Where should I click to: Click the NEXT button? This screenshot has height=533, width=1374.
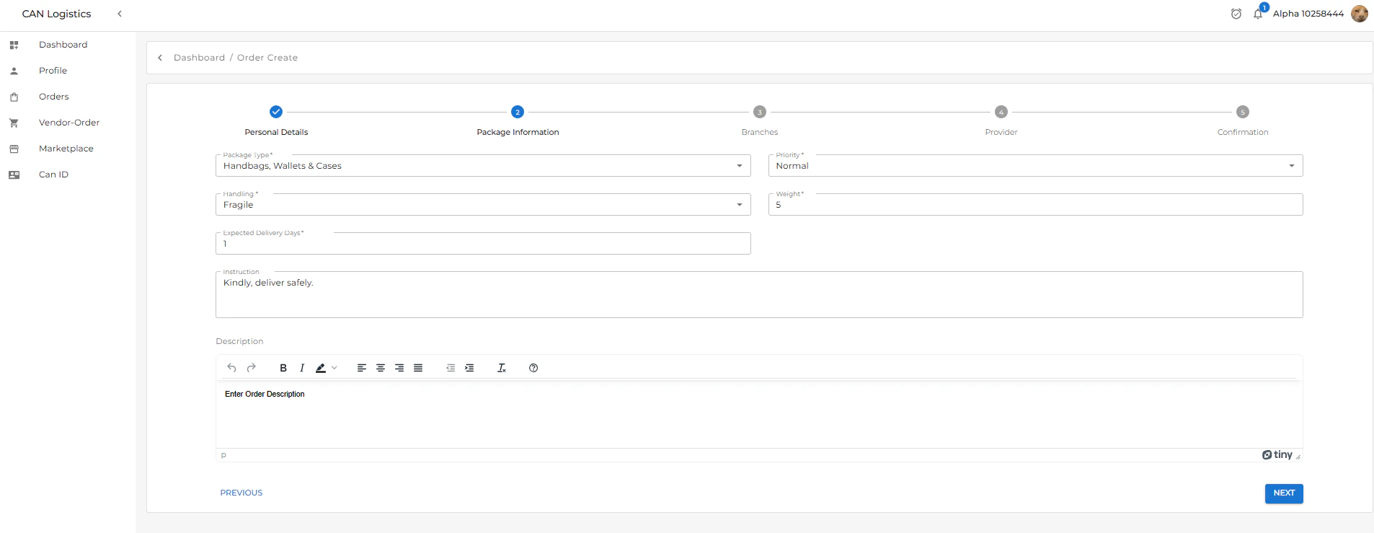(1284, 493)
